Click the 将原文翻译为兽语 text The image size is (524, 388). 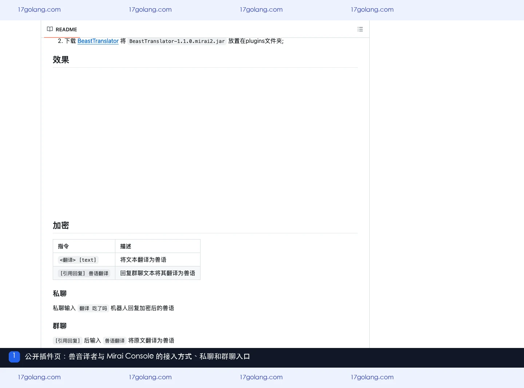coord(151,340)
